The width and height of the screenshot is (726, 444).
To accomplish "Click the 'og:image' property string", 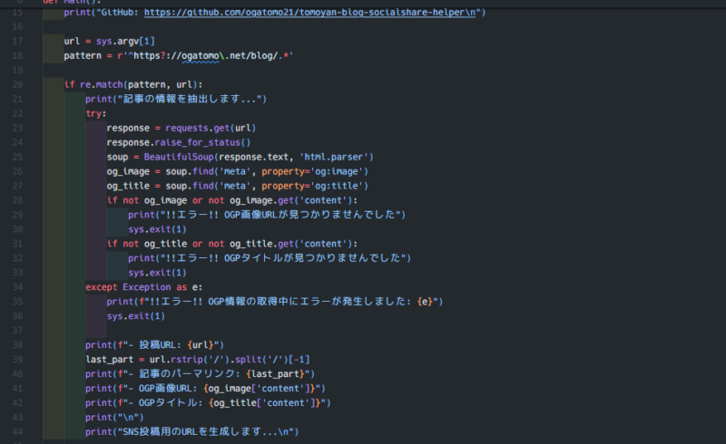I will (x=339, y=171).
